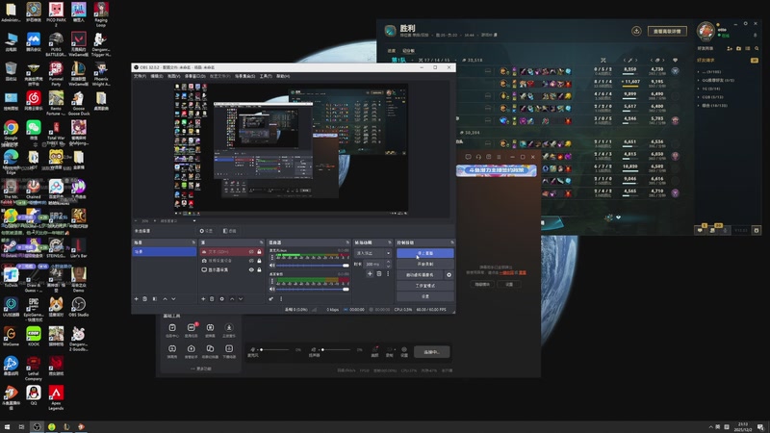Toggle visibility of video capture device source
770x433 pixels.
(x=251, y=261)
